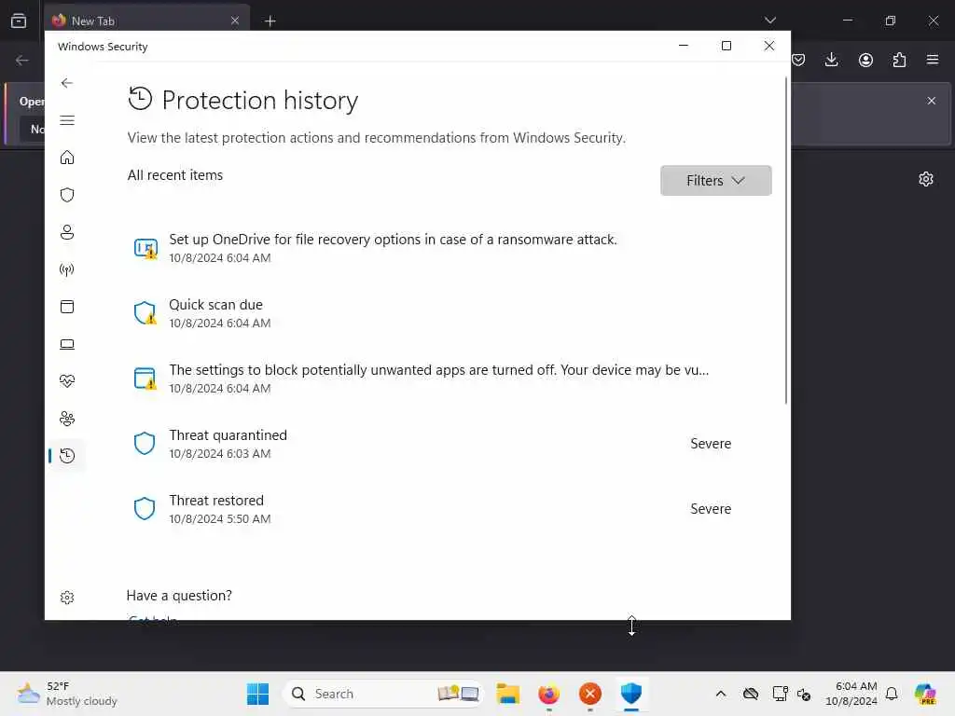Go to Home in Windows Security sidebar

tap(67, 158)
